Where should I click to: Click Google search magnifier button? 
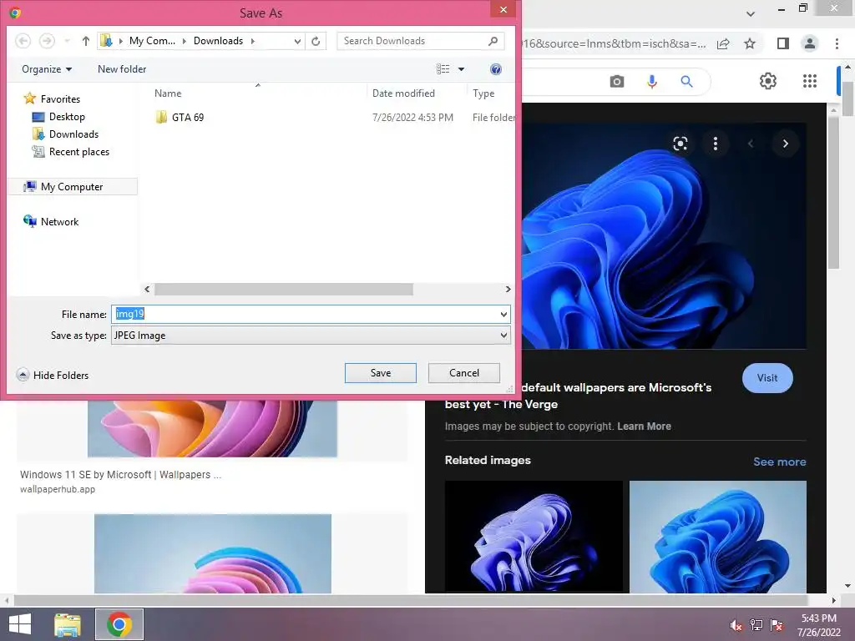click(x=686, y=82)
